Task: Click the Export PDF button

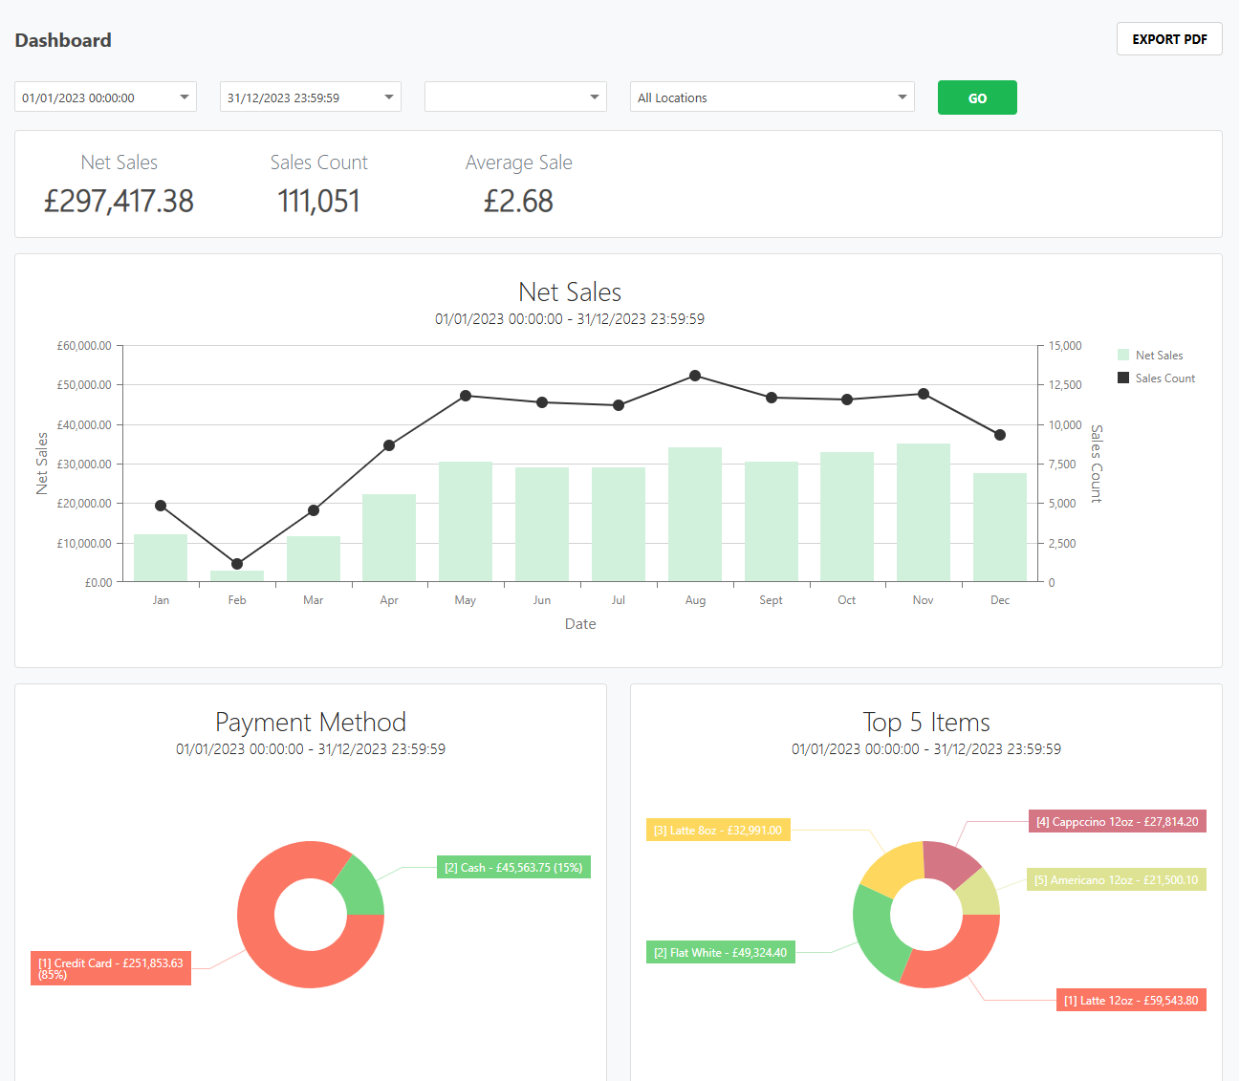Action: click(1168, 39)
